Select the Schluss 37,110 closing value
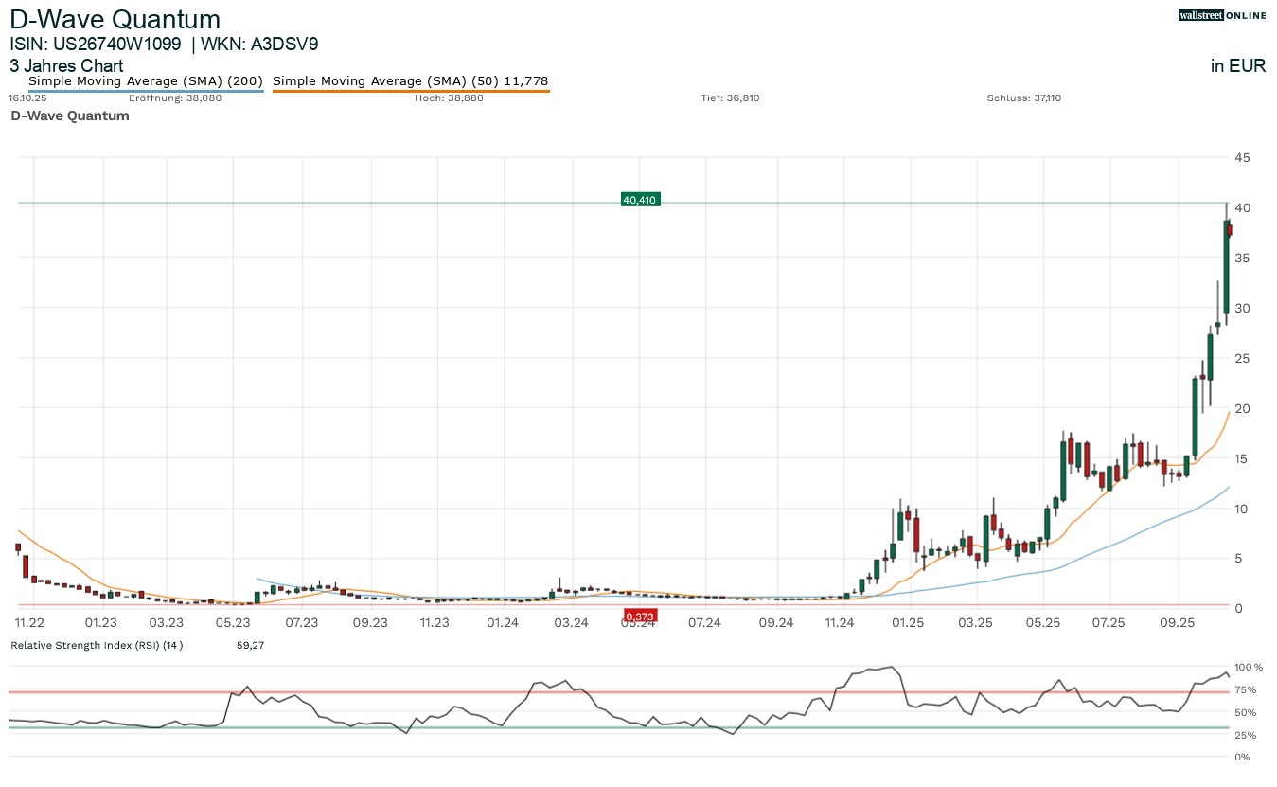This screenshot has height=787, width=1277. (x=1023, y=98)
